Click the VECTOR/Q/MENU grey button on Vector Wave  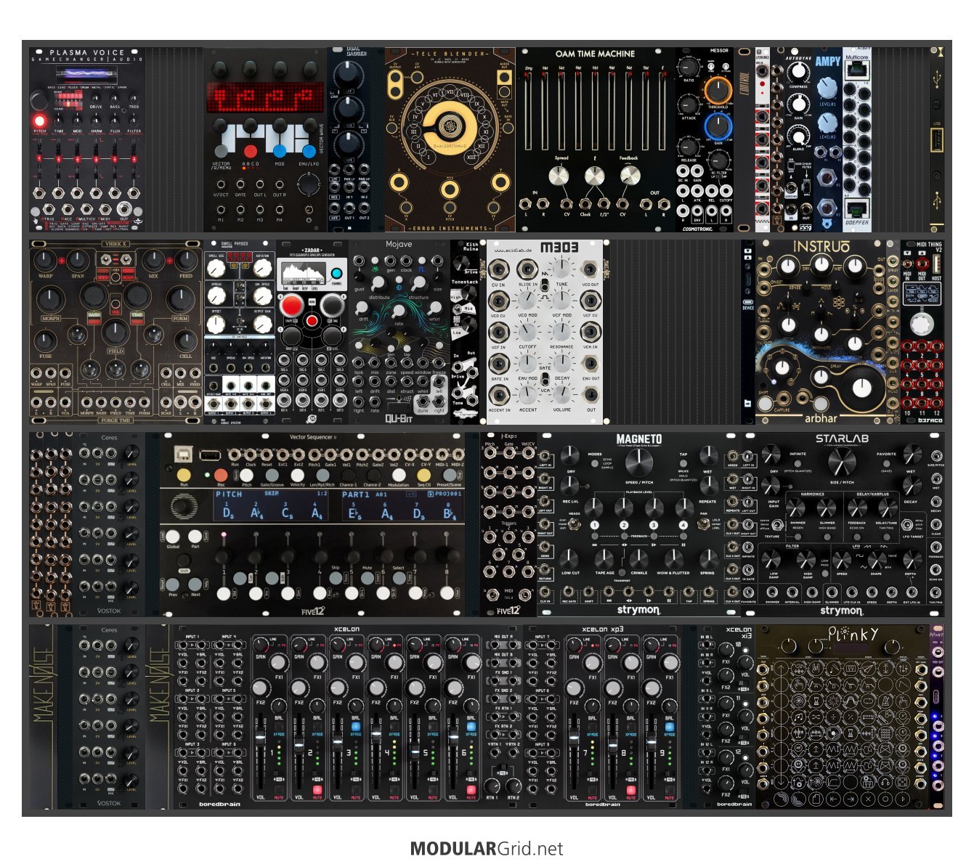tap(222, 152)
